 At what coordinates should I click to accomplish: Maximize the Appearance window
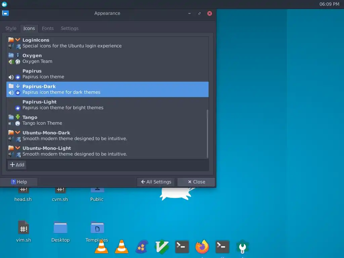pos(200,13)
